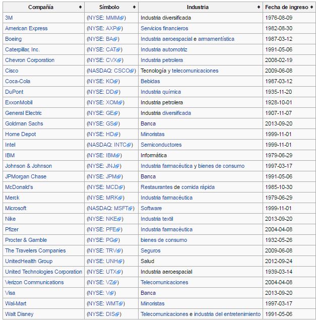Follow the Bebidas industry link
Screen dimensions: 316x320
150,81
